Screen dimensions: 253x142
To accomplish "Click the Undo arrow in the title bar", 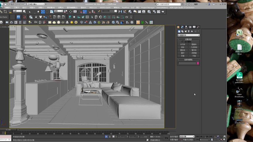I will click(15, 4).
